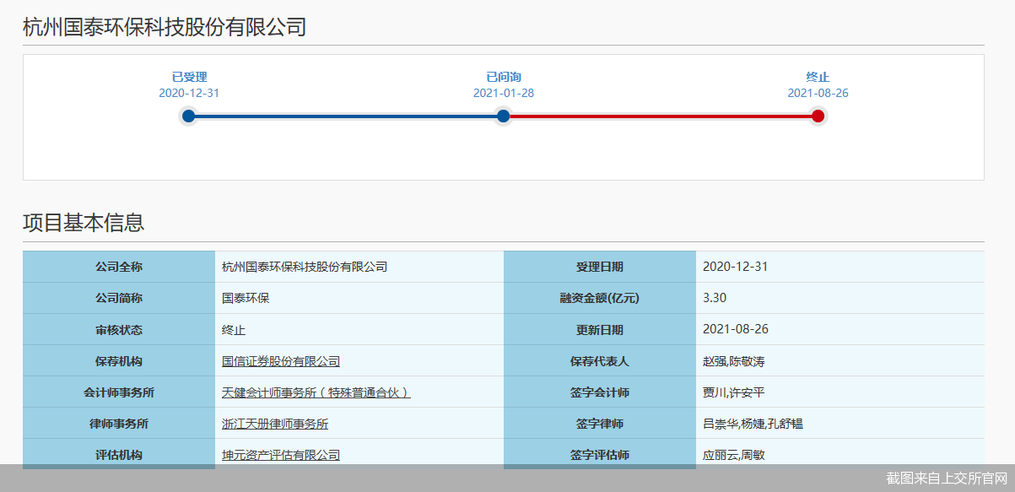Screen dimensions: 1015x492
Task: Click the date 2021-01-28 under 已问询
Action: point(504,94)
